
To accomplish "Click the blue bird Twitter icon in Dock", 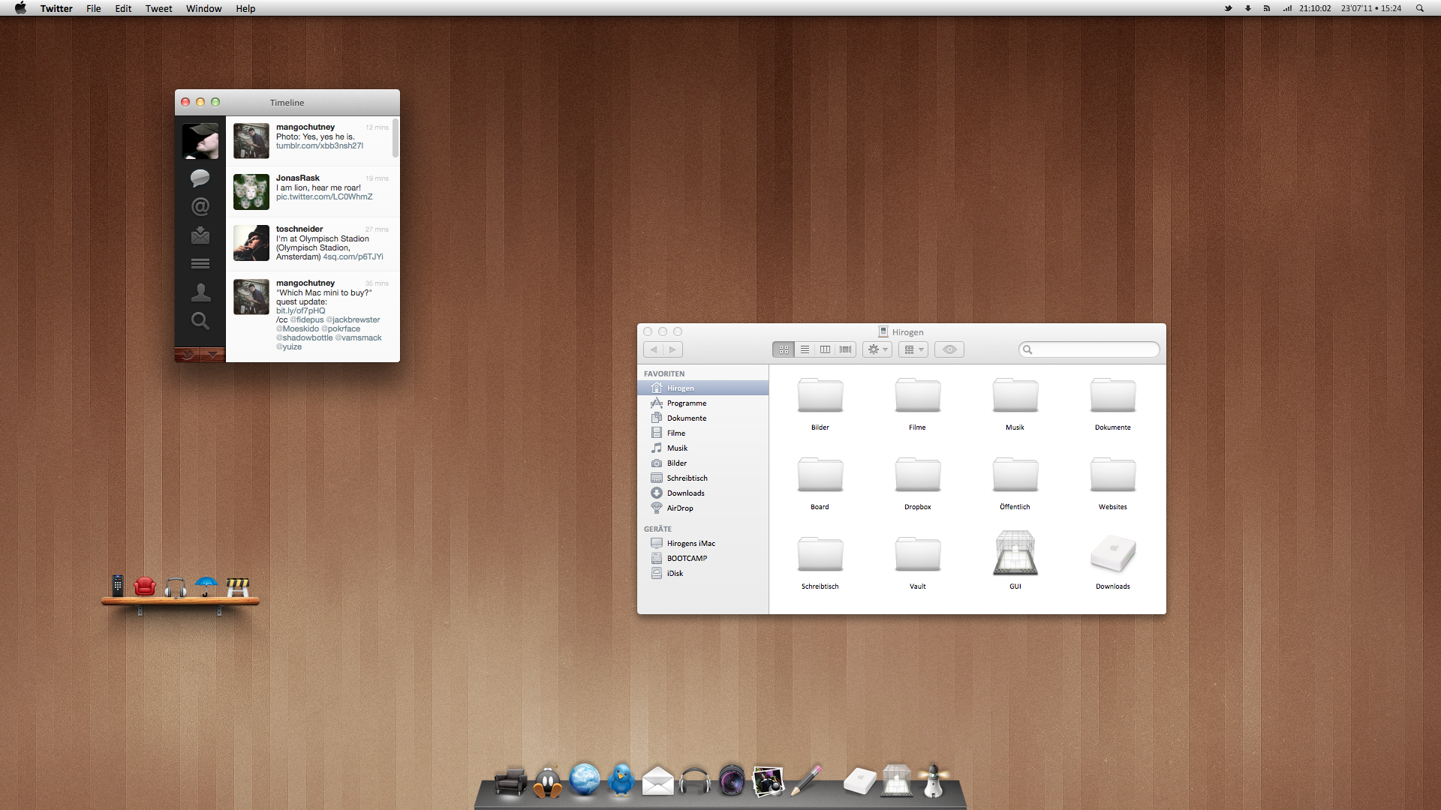I will tap(621, 779).
